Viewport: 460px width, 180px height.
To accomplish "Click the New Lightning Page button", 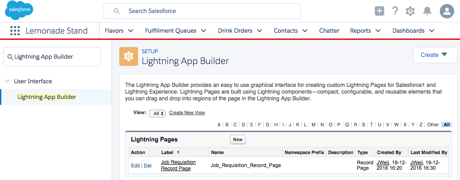I will pyautogui.click(x=238, y=140).
